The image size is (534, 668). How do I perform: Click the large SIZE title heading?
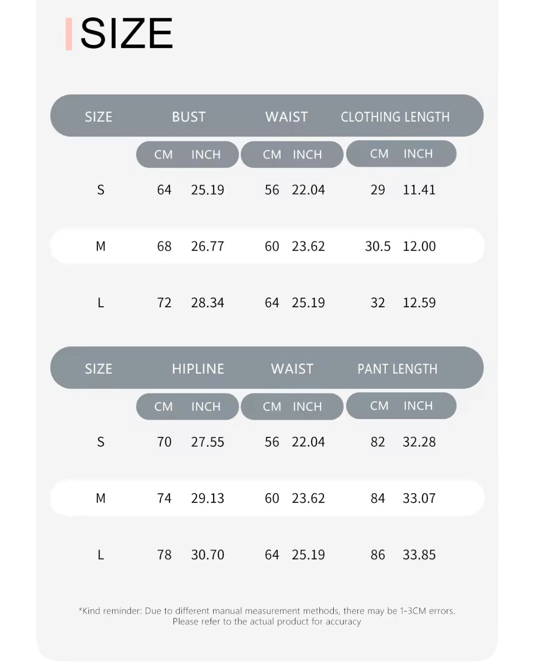pyautogui.click(x=127, y=34)
